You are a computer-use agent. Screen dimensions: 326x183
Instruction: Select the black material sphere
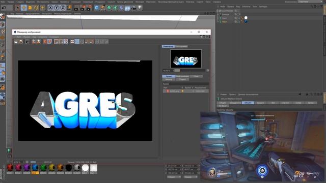[69, 168]
